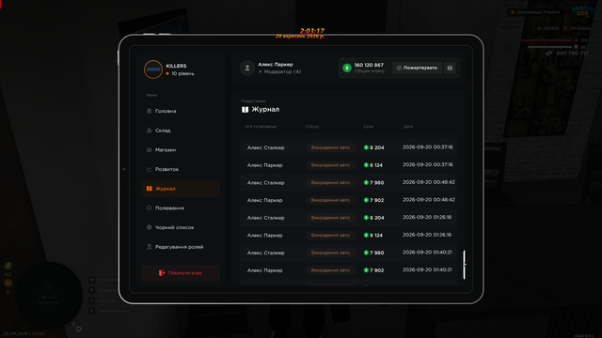Click the sum 7 980 in 00:48:42 row
The width and height of the screenshot is (602, 338).
coord(376,183)
